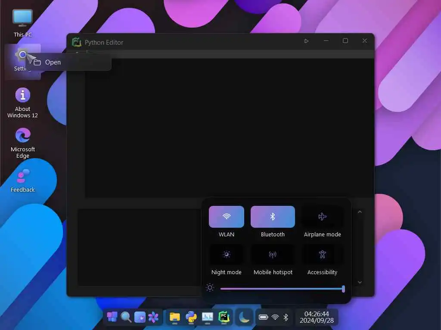Open File Explorer from the taskbar

pos(175,317)
